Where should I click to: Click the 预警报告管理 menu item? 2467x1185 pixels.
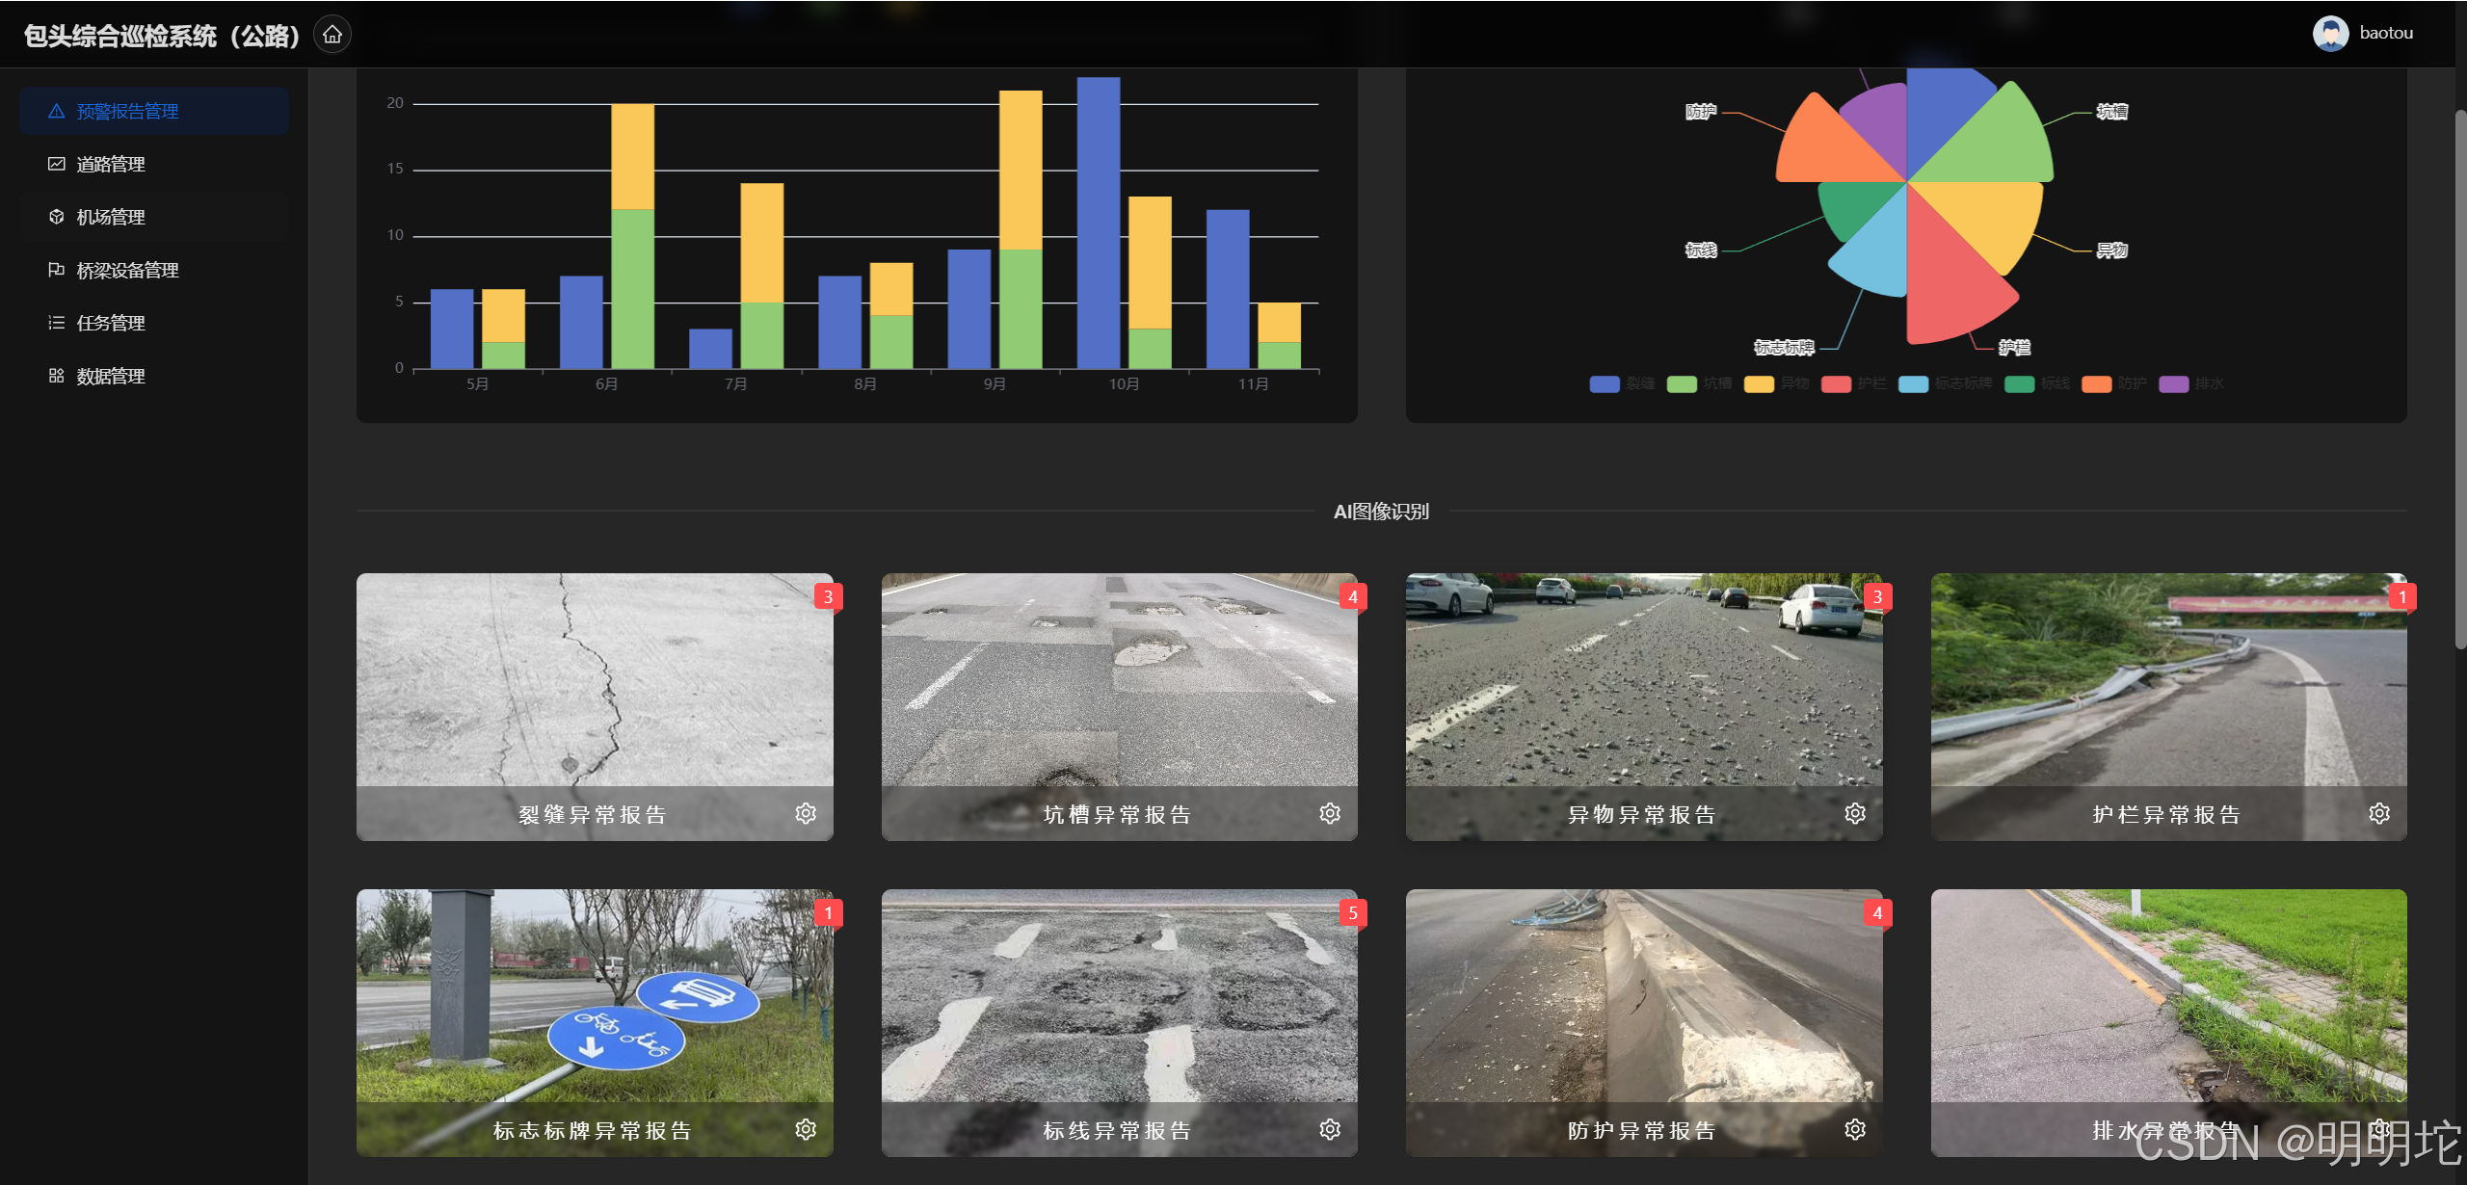click(x=127, y=112)
